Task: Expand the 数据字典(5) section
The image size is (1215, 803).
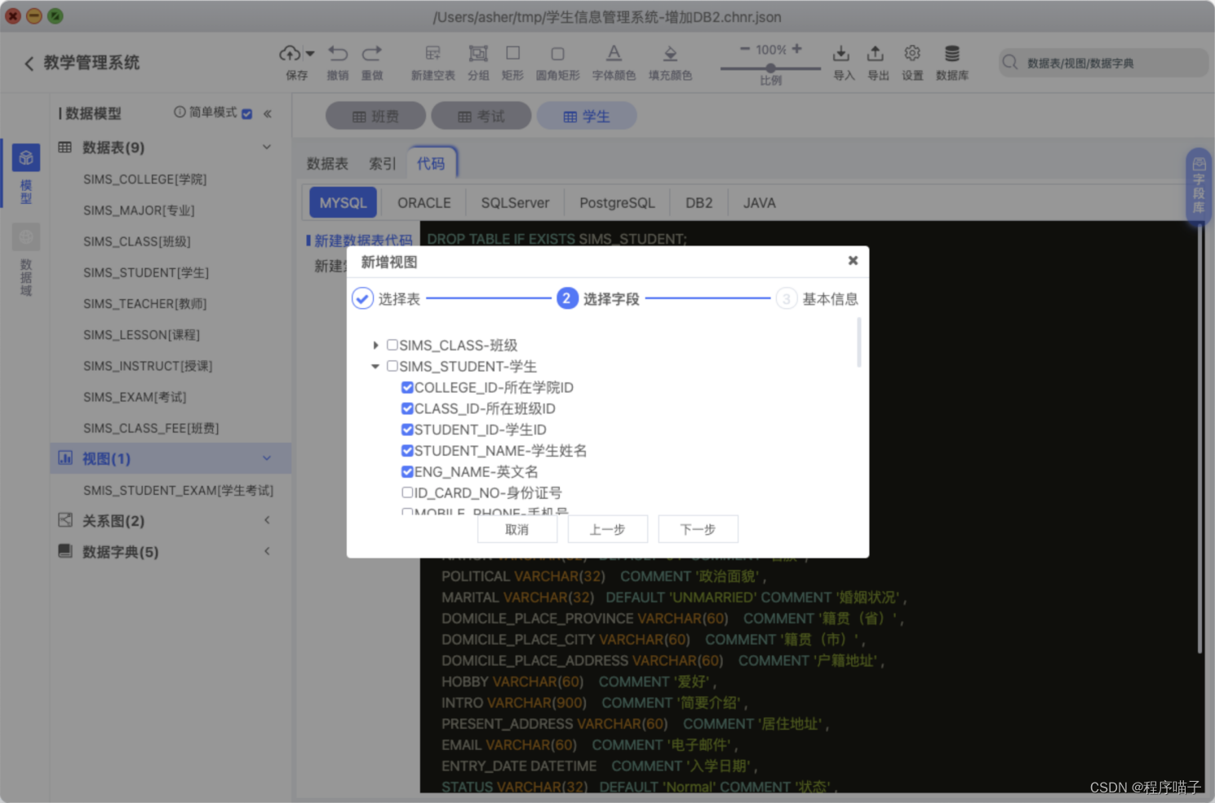Action: [267, 551]
